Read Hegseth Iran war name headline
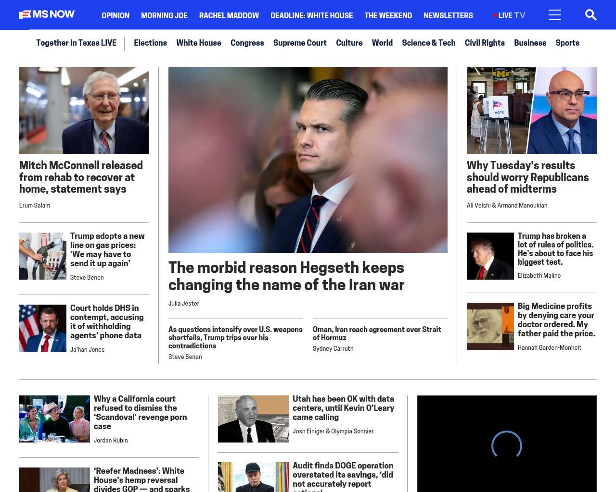This screenshot has height=492, width=616. coord(286,276)
